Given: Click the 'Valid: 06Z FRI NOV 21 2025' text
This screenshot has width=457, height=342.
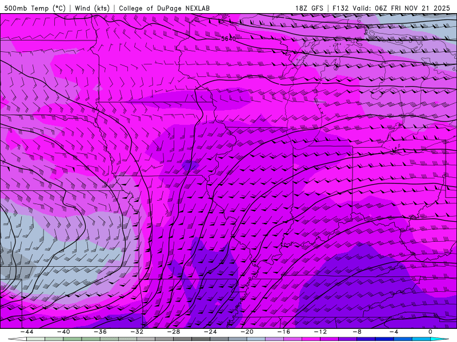Looking at the screenshot, I should [x=402, y=8].
